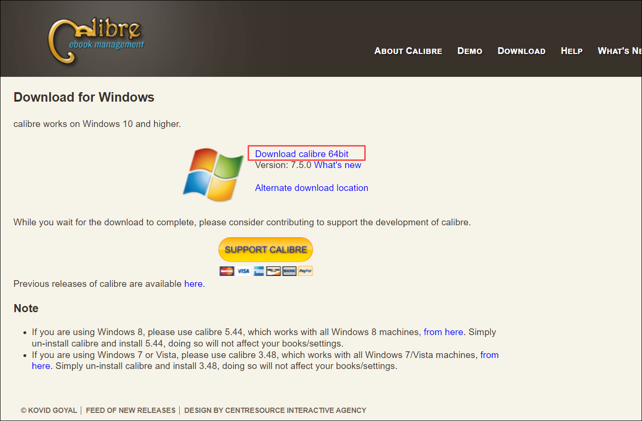Viewport: 642px width, 421px height.
Task: Click Centresource Interactive Agency footer link
Action: pyautogui.click(x=296, y=410)
